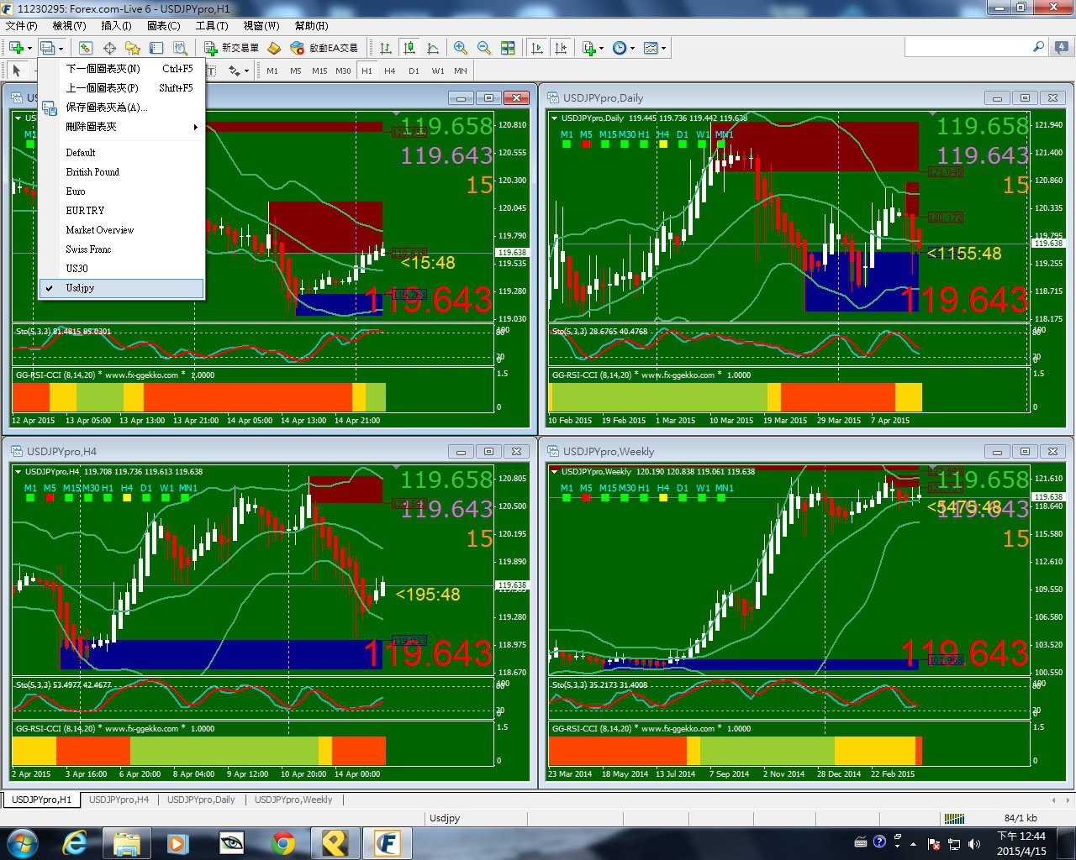The width and height of the screenshot is (1076, 860).
Task: Zoom out of the chart
Action: [x=484, y=48]
